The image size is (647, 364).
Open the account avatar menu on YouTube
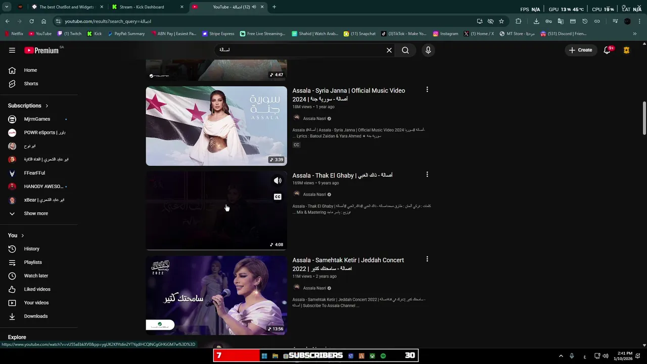tap(626, 50)
